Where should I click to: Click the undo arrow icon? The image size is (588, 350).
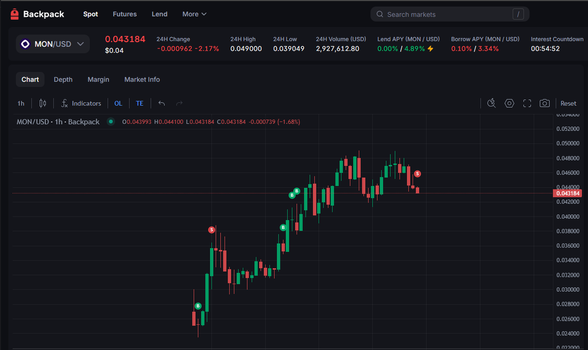tap(162, 103)
